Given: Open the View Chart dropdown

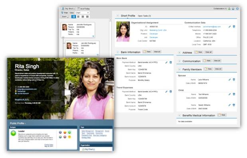Looking at the screenshot, I should click(x=82, y=13).
